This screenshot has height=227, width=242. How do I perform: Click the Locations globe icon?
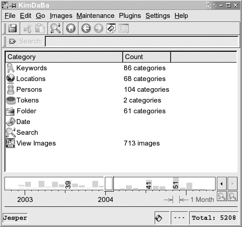[x=10, y=79]
